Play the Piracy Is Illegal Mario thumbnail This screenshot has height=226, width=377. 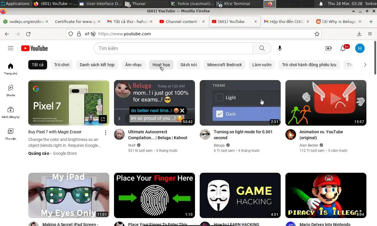pos(326,195)
